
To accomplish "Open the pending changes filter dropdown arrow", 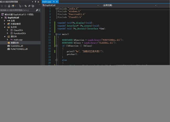I will pyautogui.click(x=23, y=6).
